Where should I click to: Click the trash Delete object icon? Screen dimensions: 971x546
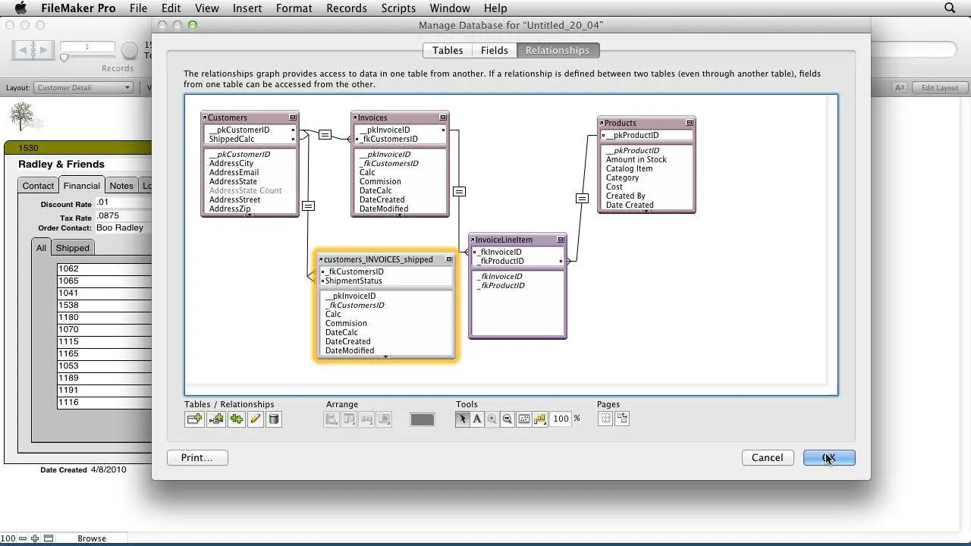pos(274,419)
